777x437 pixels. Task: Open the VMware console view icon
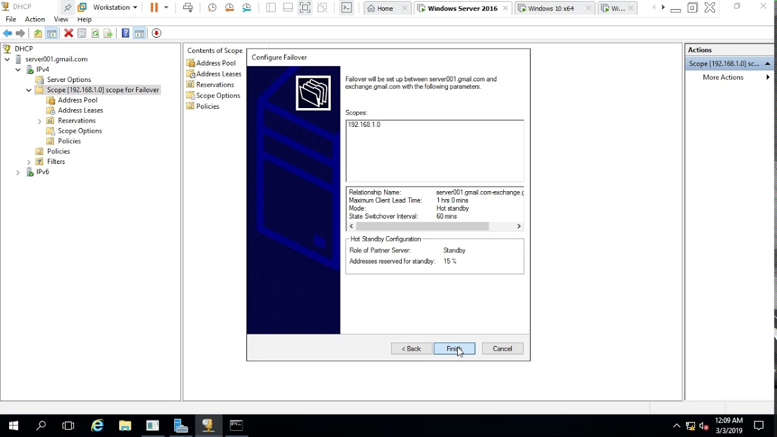click(347, 8)
